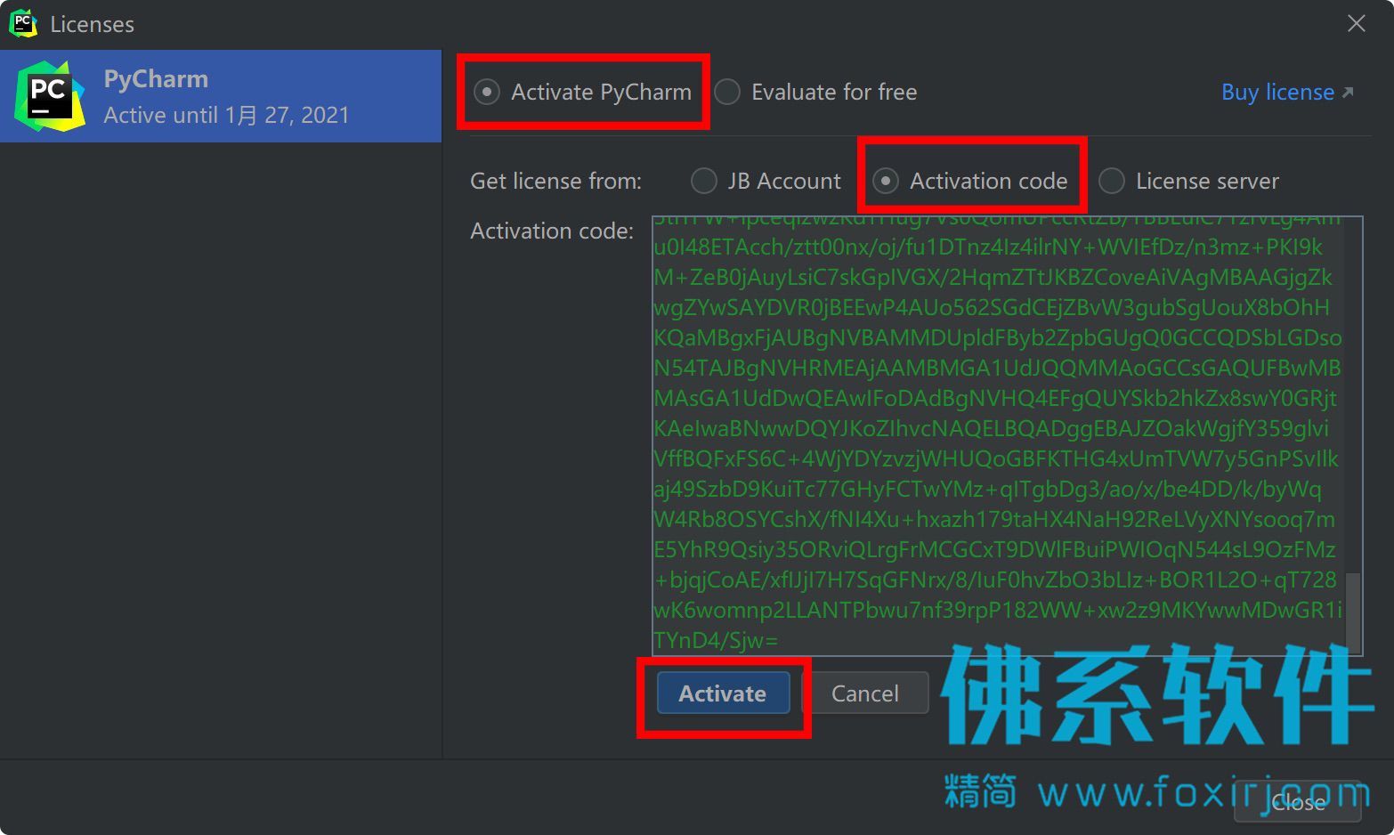Click the activation code scrollbar thumb
1394x835 pixels.
[1353, 612]
